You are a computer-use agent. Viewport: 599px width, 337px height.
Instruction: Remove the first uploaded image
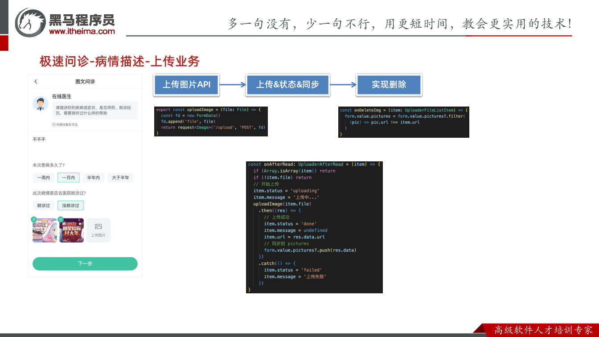click(x=34, y=219)
